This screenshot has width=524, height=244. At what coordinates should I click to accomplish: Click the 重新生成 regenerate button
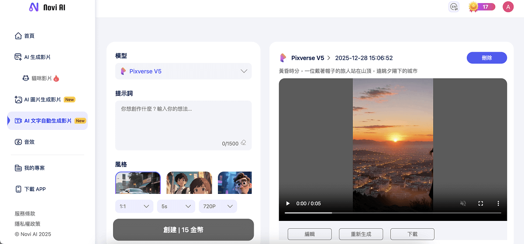361,234
